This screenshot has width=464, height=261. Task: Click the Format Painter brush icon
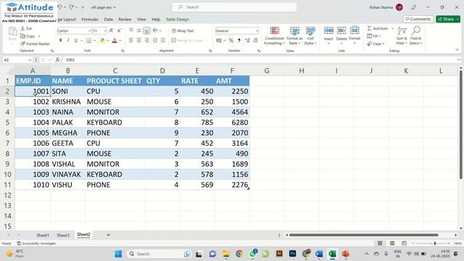pyautogui.click(x=22, y=43)
